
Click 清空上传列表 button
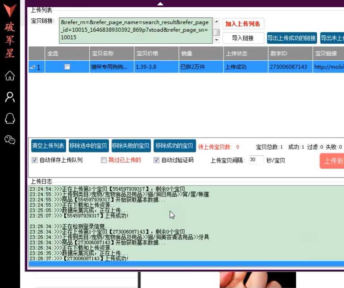tap(49, 146)
